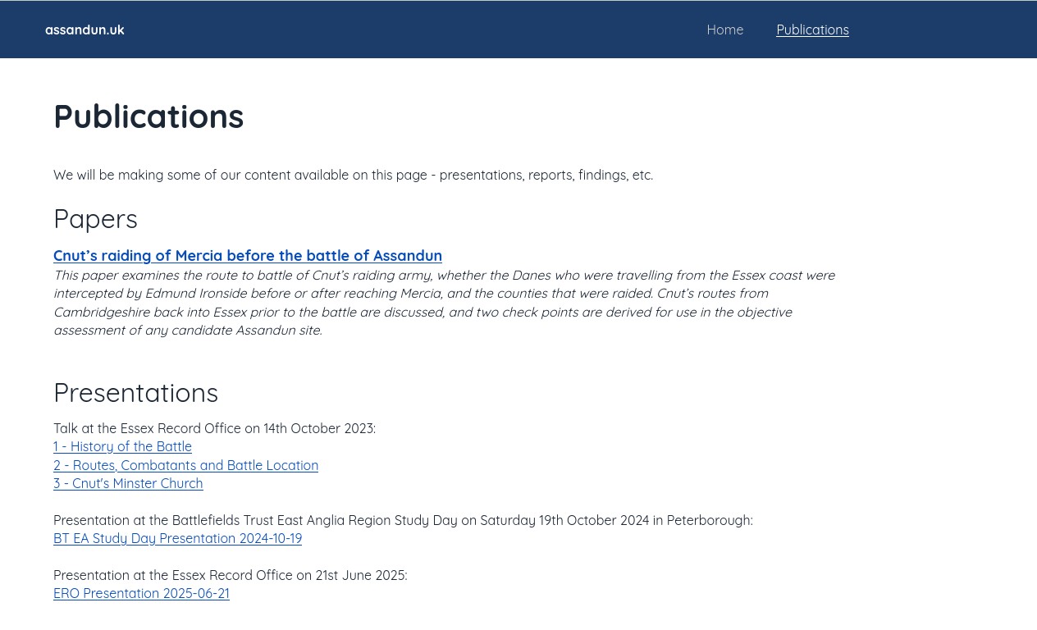Screen dimensions: 1037x630
Task: Go to the Home page
Action: coord(724,30)
